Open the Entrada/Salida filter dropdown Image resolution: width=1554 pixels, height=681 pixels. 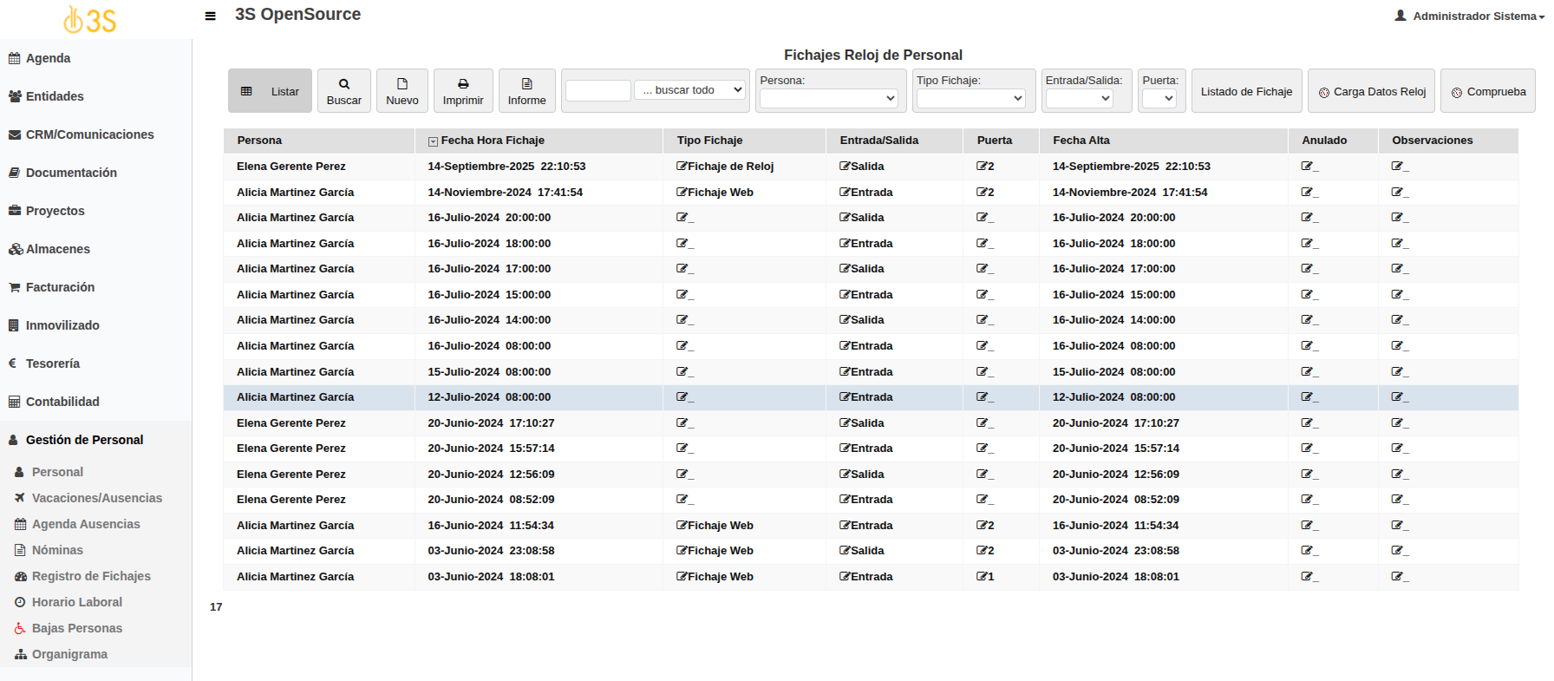point(1079,99)
